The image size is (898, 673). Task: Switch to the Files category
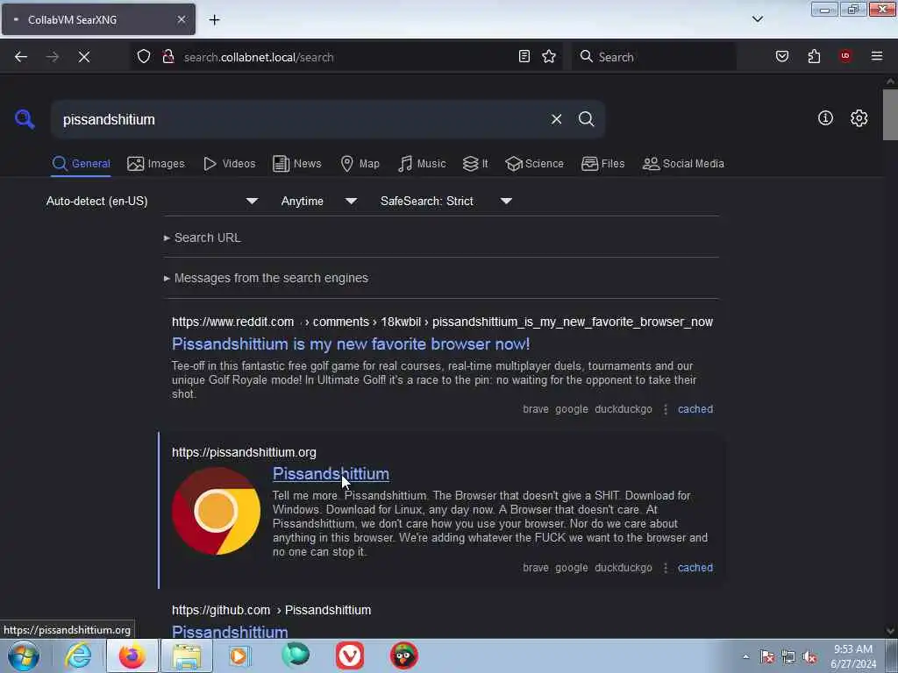tap(602, 164)
